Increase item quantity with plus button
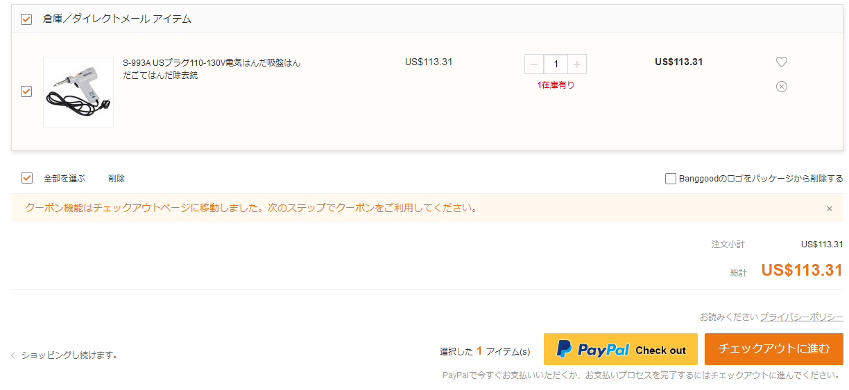The image size is (849, 390). pyautogui.click(x=577, y=64)
